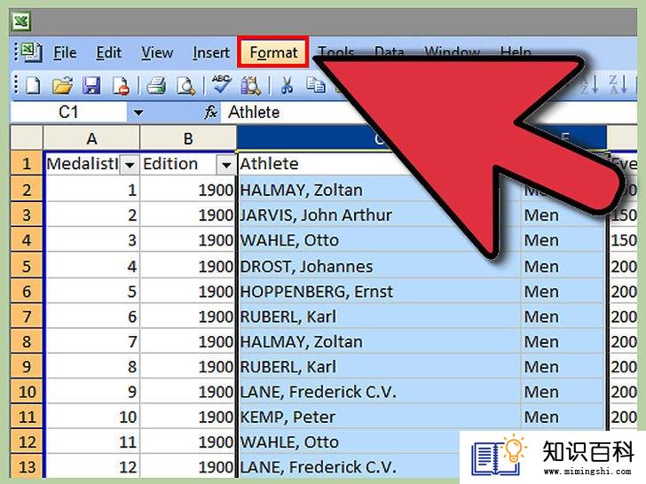Click the cell DROST, Johannes
This screenshot has width=646, height=484.
click(x=379, y=266)
